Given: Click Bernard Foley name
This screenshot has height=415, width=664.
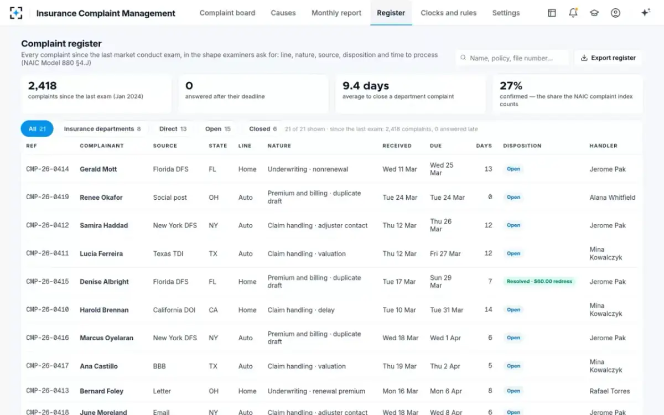Looking at the screenshot, I should point(101,391).
